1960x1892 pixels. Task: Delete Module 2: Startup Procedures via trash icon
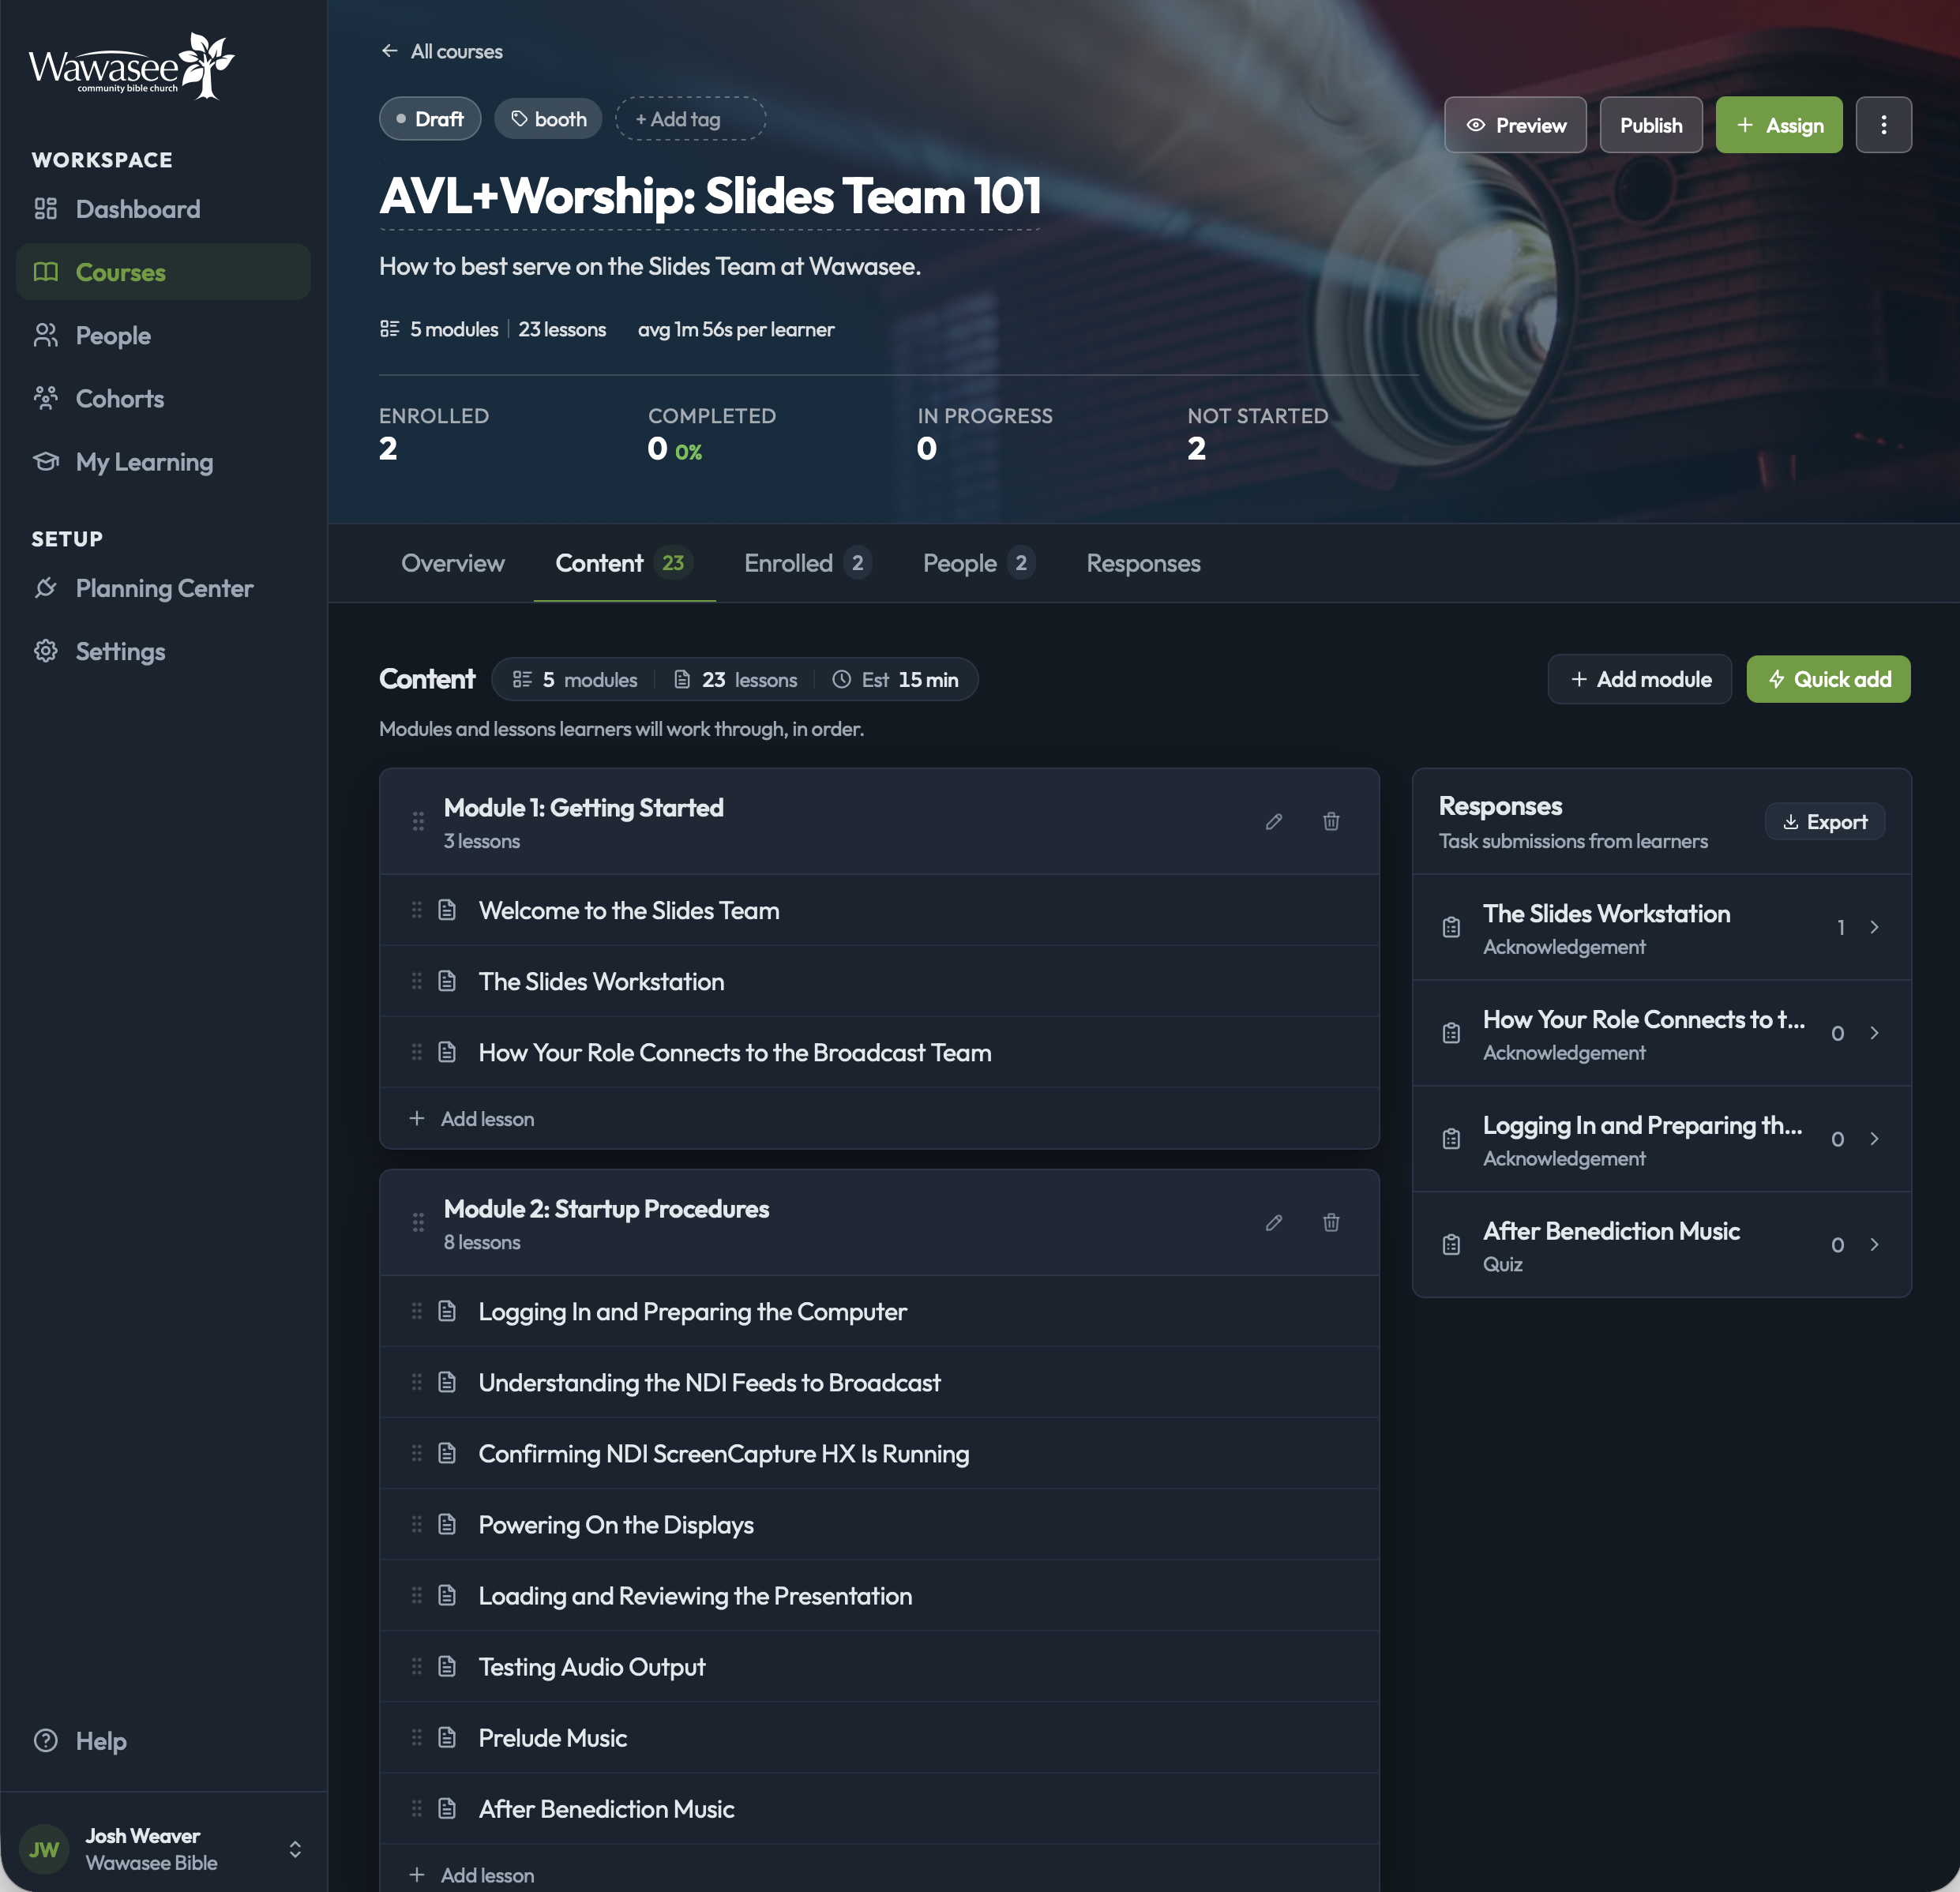coord(1331,1222)
